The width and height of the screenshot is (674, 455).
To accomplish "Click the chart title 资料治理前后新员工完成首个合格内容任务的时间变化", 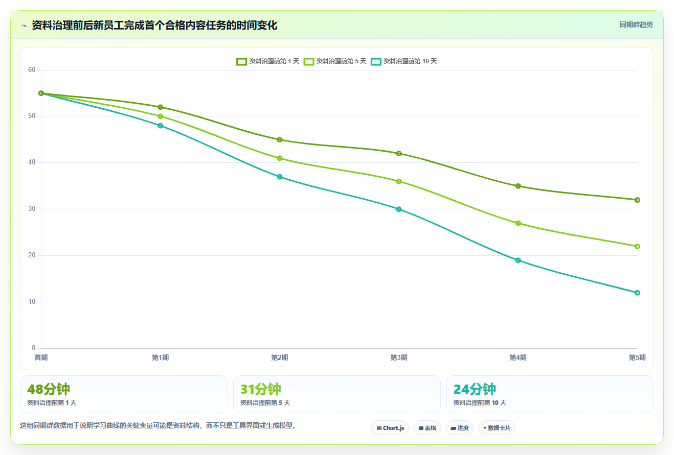I will pos(154,25).
